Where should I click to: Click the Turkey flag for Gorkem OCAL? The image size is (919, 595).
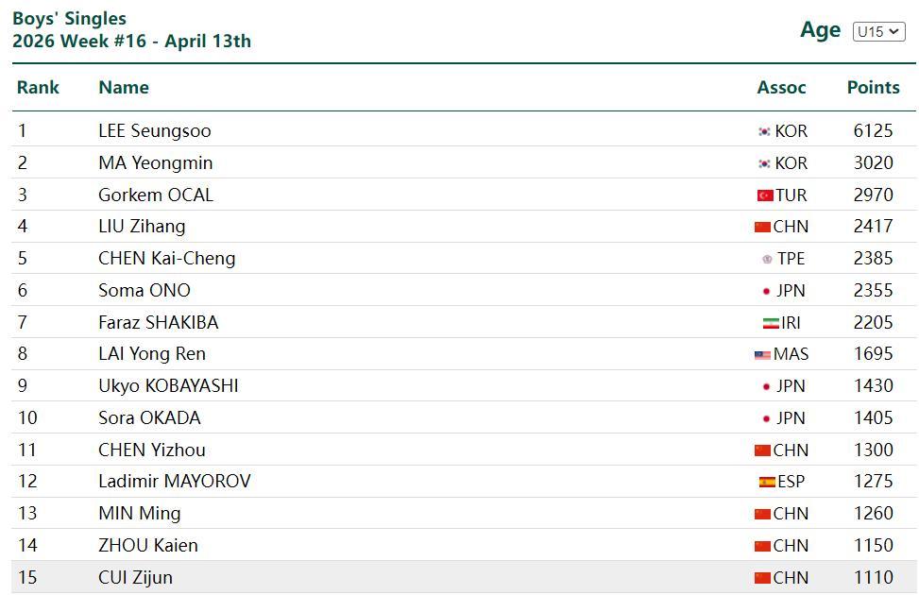point(765,195)
